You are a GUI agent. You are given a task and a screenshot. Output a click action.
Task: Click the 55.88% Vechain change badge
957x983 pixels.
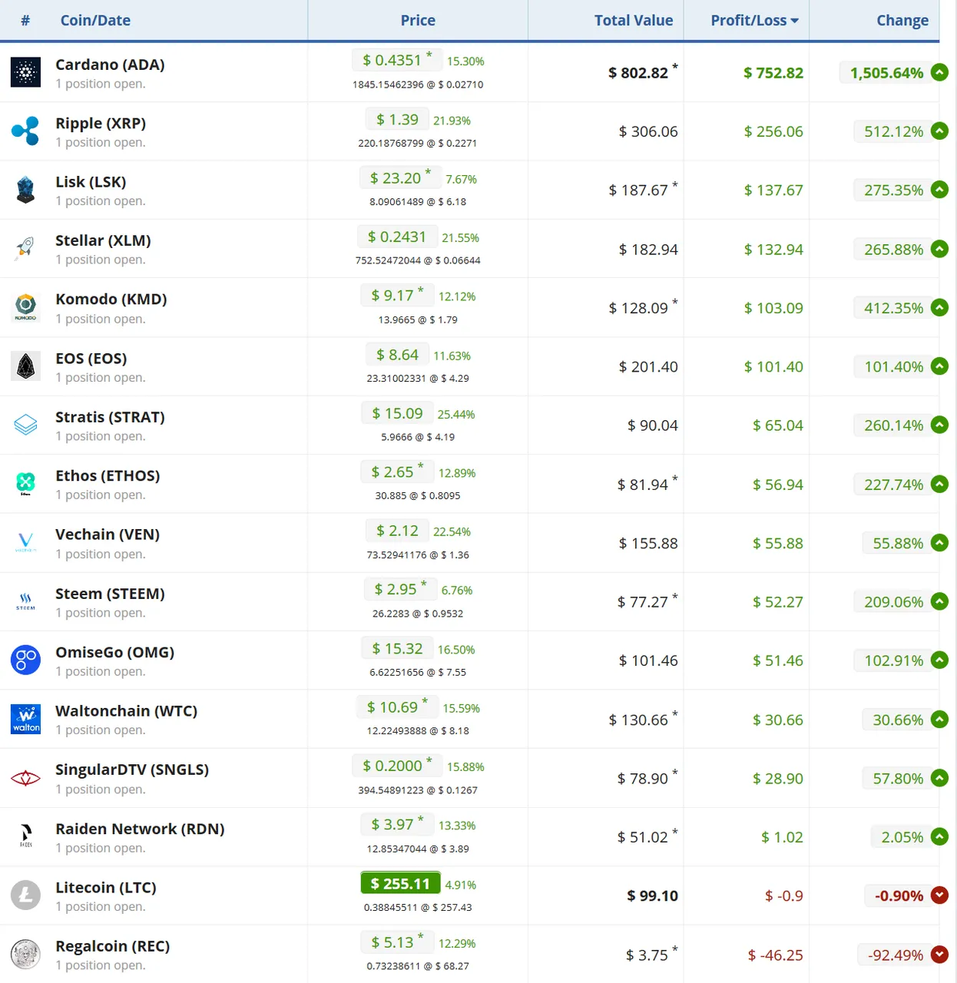click(897, 543)
